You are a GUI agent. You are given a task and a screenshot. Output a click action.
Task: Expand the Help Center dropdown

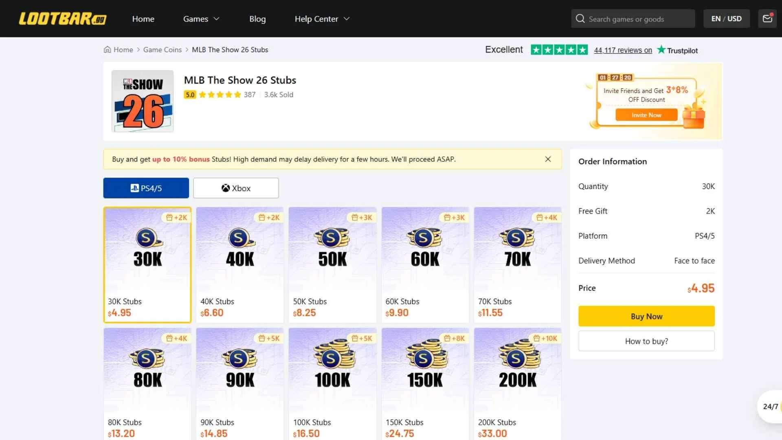(x=322, y=19)
